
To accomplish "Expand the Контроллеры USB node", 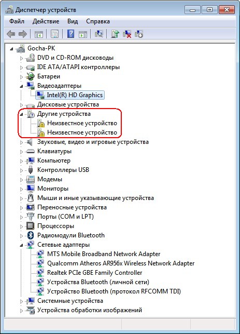I will click(21, 170).
